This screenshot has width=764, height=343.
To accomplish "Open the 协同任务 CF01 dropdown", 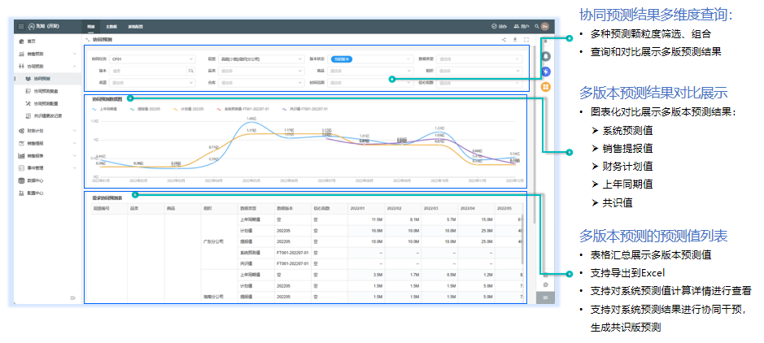I will (x=152, y=59).
